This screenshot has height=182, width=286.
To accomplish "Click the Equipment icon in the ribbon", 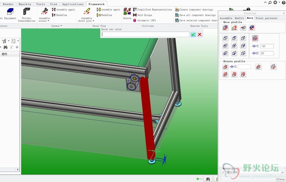I will coord(10,12).
